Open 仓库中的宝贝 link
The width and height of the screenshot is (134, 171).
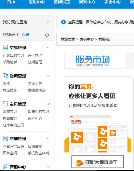pyautogui.click(x=13, y=125)
